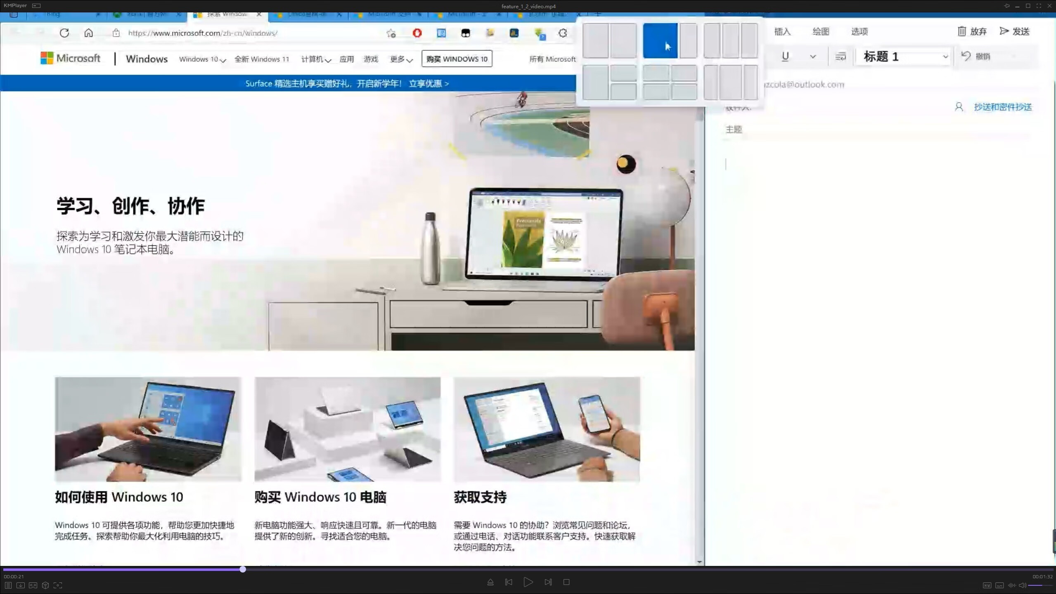Open the 插入 tab in Mail
Screen dimensions: 1056x594
point(782,31)
